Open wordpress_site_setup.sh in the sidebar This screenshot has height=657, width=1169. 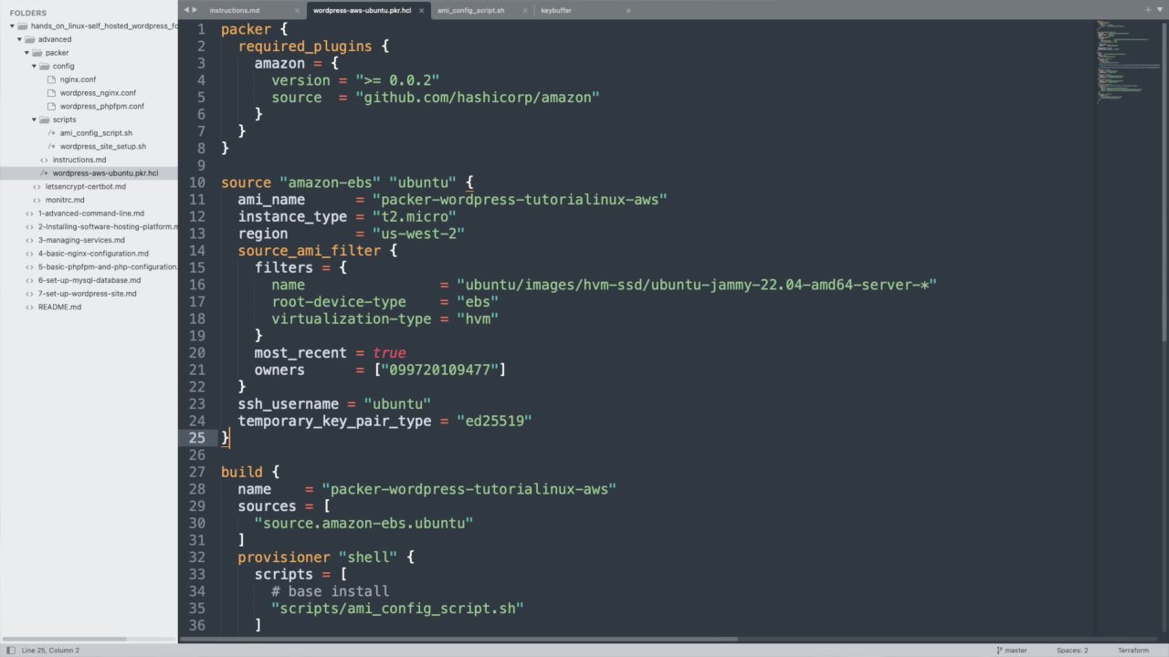(102, 146)
